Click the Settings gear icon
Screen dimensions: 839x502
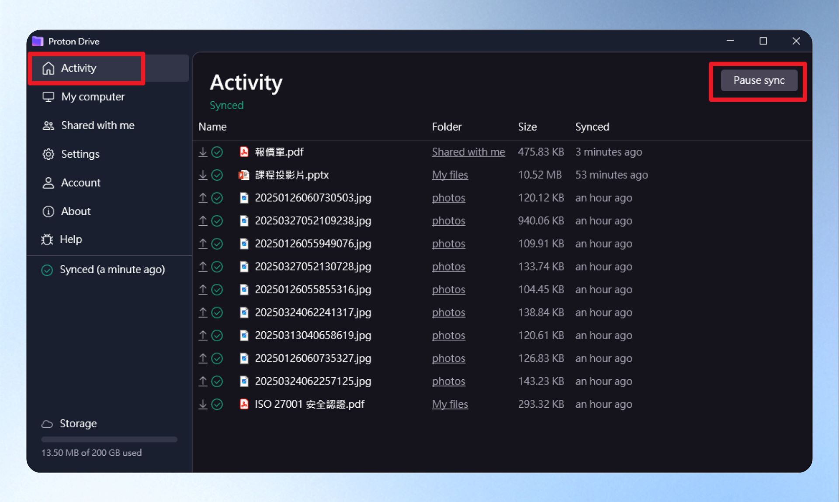(x=48, y=154)
